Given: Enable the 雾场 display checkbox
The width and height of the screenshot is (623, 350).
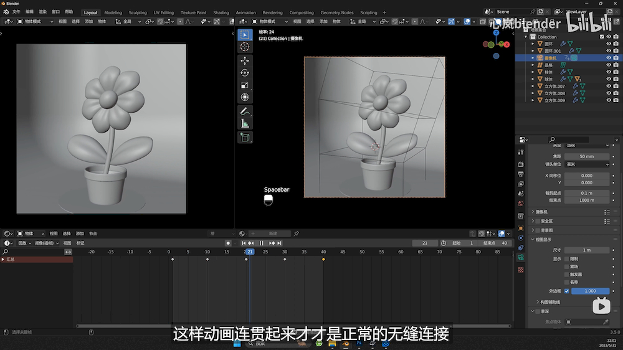Looking at the screenshot, I should [566, 267].
